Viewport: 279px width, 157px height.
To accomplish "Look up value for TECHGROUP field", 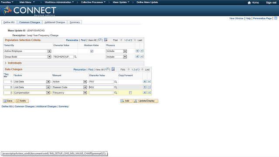I will coord(75,57).
